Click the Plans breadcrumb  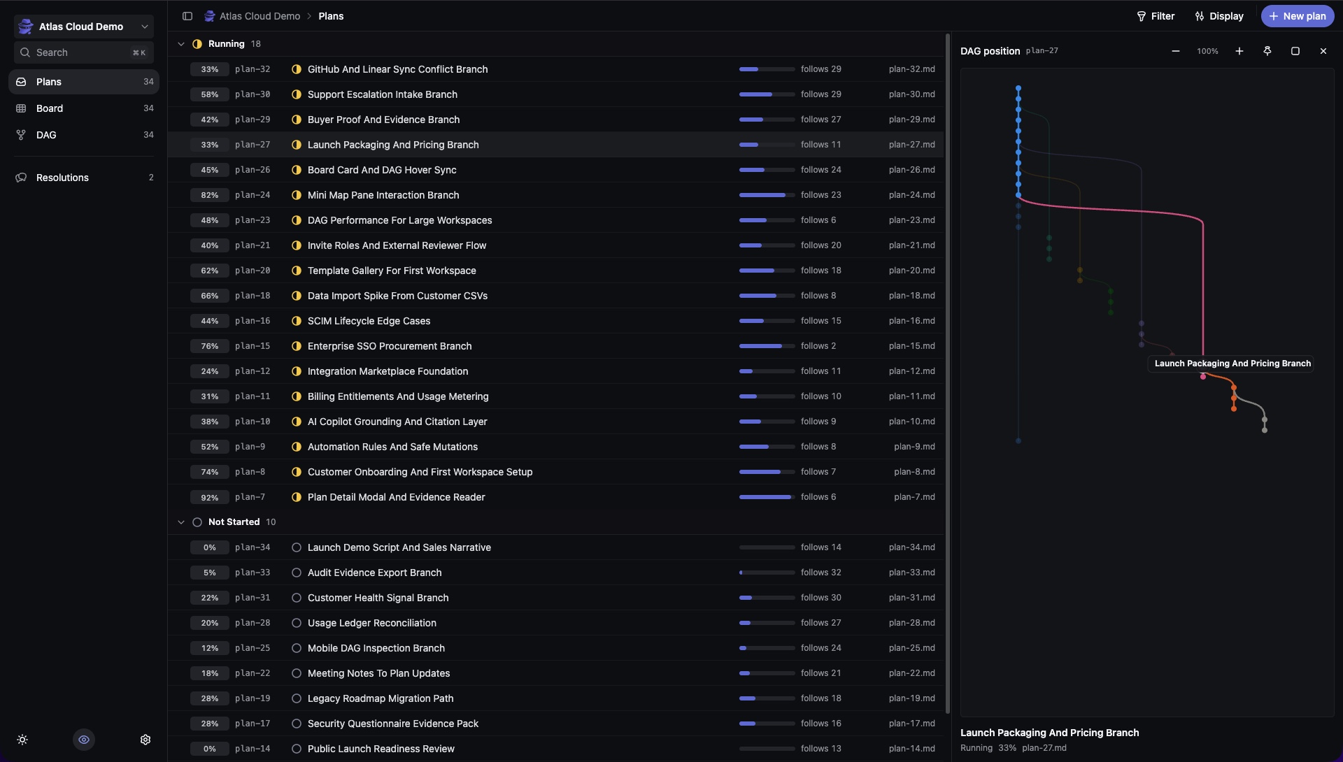[331, 16]
